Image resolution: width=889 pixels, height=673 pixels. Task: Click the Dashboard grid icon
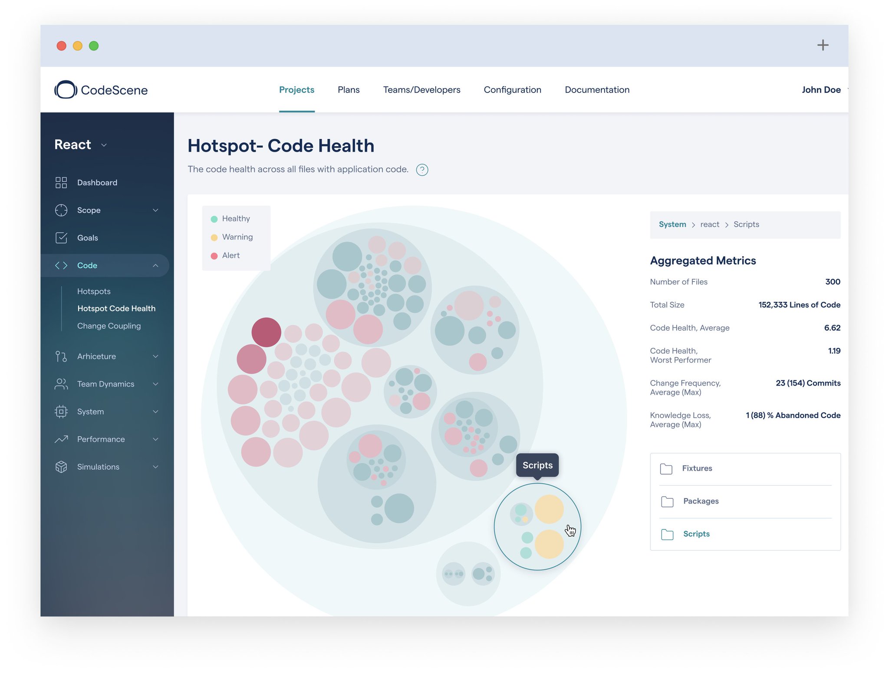61,182
